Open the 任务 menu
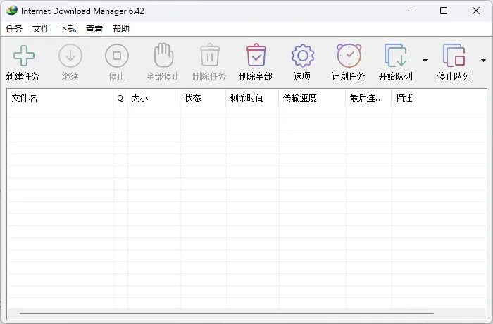 [x=14, y=29]
